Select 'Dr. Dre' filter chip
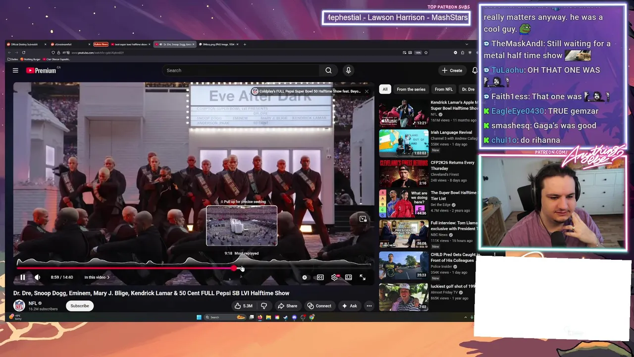Viewport: 634px width, 357px height. tap(468, 89)
